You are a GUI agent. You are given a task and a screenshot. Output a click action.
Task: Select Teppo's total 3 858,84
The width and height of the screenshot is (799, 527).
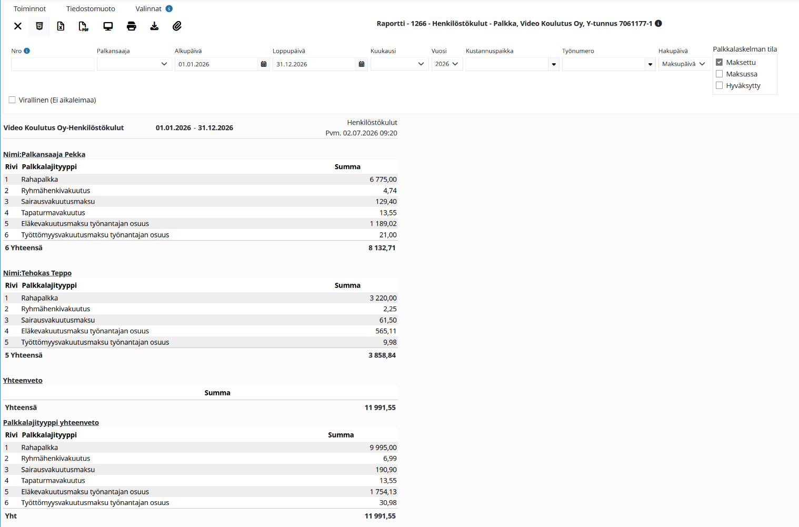[382, 355]
